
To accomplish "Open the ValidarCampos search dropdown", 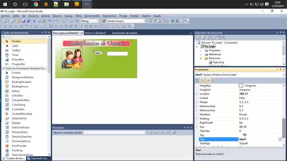I will pos(144,21).
